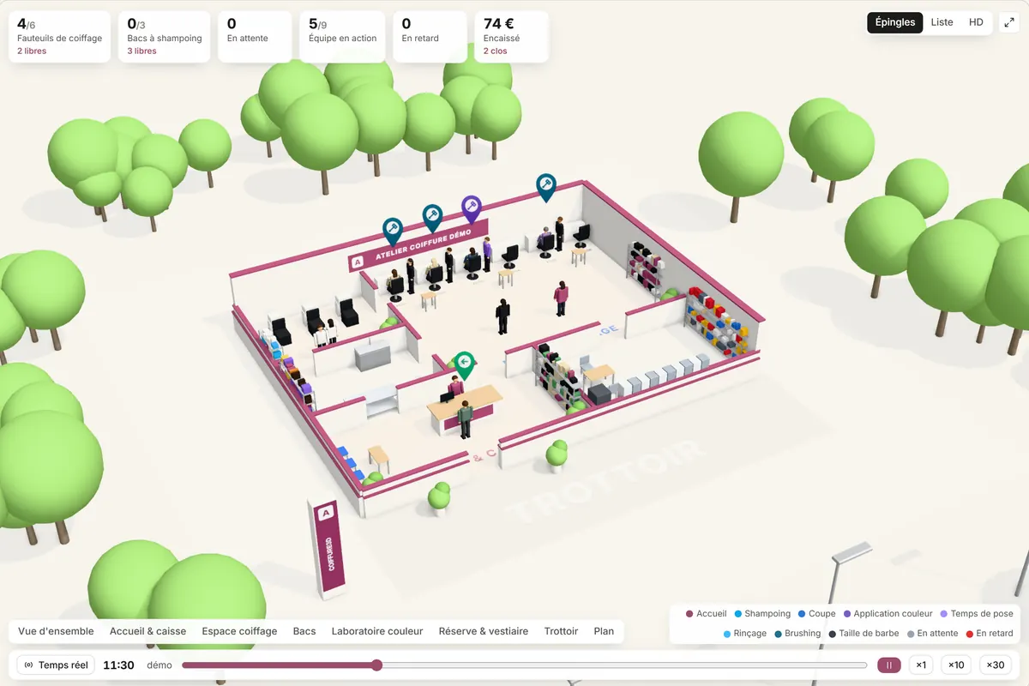1029x686 pixels.
Task: Select the Vue d'ensemble camera
Action: [56, 631]
